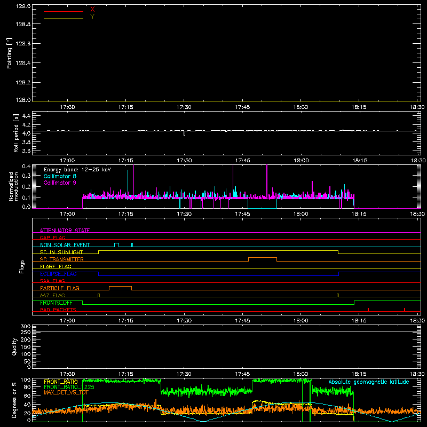Viewport: 427px width, 427px height.
Task: Click the NON_SOLAR_EVENT flag label
Action: pos(65,245)
